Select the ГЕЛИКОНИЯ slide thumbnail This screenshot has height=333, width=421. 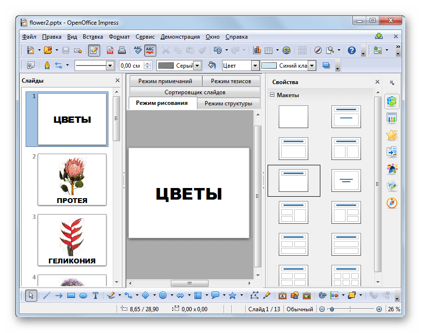72,240
